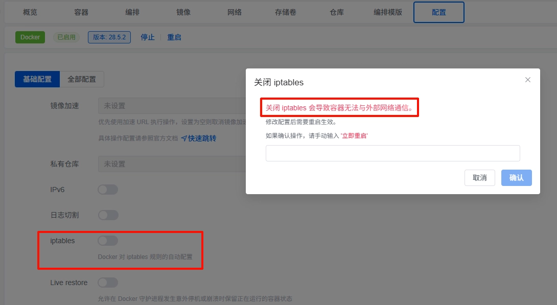Open the 编排模版 compose templates page
Viewport: 557px width, 305px height.
[388, 12]
